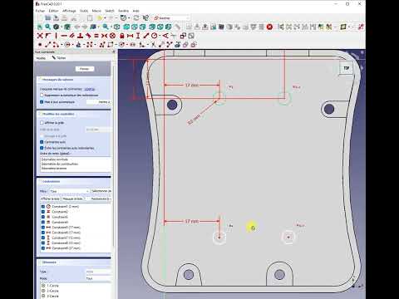Click the red stop/close icon in toolbar
The width and height of the screenshot is (399, 299).
click(x=269, y=27)
